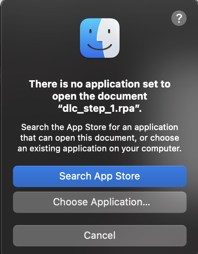
Task: Click the Search App Store button
Action: pos(100,176)
